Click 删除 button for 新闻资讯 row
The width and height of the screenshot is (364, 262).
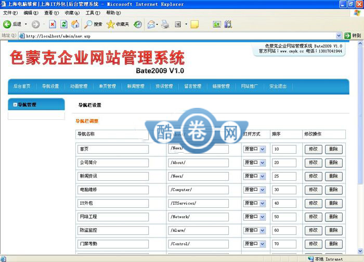(334, 177)
